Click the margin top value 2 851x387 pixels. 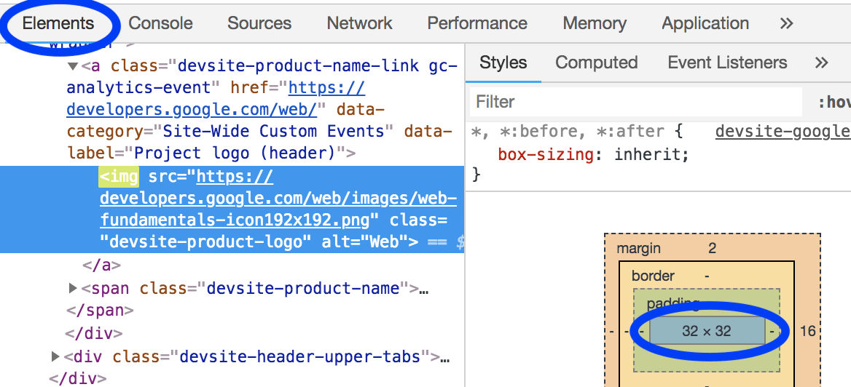click(x=712, y=249)
